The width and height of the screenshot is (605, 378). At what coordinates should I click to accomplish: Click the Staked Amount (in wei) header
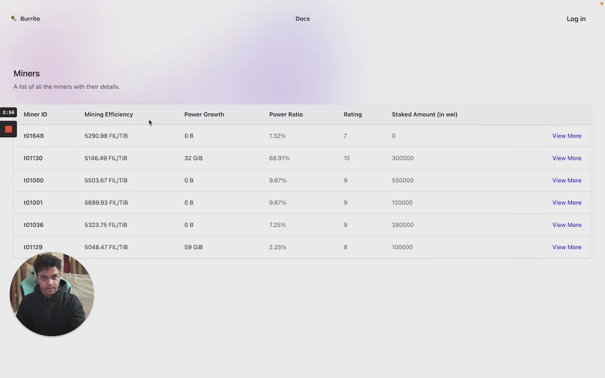pyautogui.click(x=424, y=114)
